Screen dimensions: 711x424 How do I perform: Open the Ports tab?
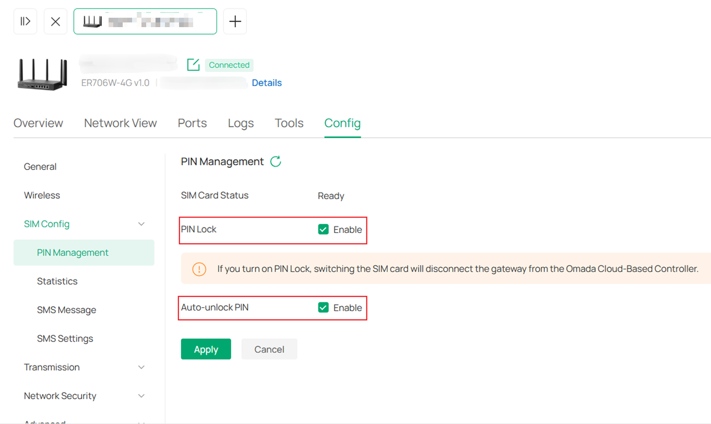click(192, 123)
